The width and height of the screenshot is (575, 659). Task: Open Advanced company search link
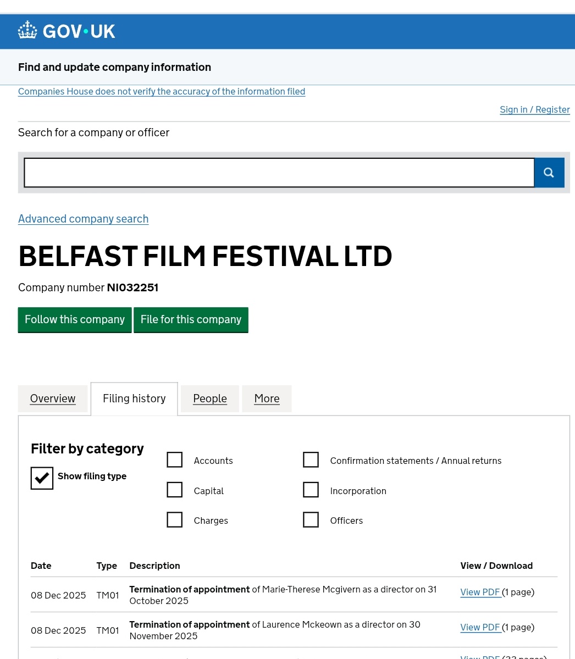[83, 219]
